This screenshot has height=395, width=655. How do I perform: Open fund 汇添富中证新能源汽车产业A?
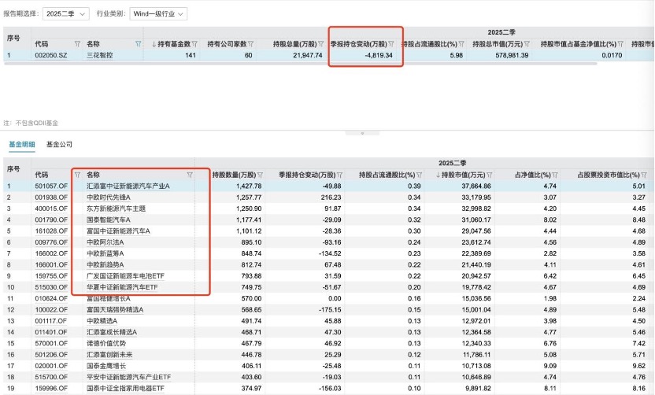[x=128, y=186]
